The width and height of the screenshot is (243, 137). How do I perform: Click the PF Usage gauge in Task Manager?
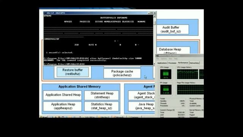point(166,90)
